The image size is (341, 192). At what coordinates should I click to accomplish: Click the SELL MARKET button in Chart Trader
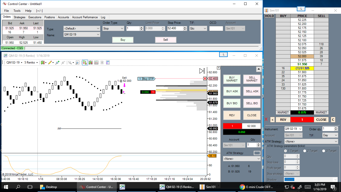tap(252, 79)
